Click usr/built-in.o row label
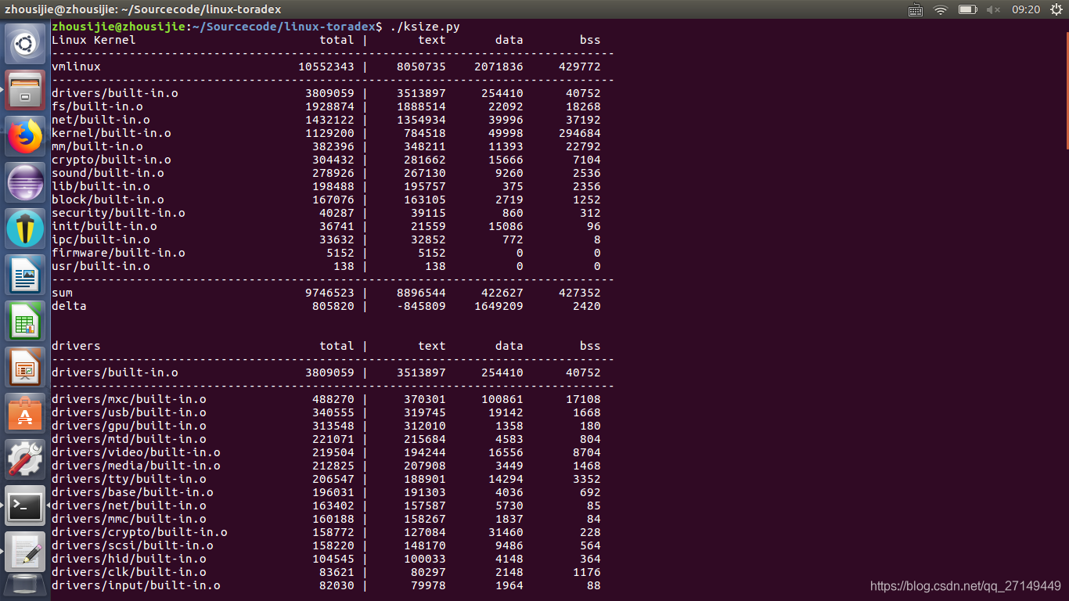This screenshot has width=1069, height=601. tap(101, 266)
